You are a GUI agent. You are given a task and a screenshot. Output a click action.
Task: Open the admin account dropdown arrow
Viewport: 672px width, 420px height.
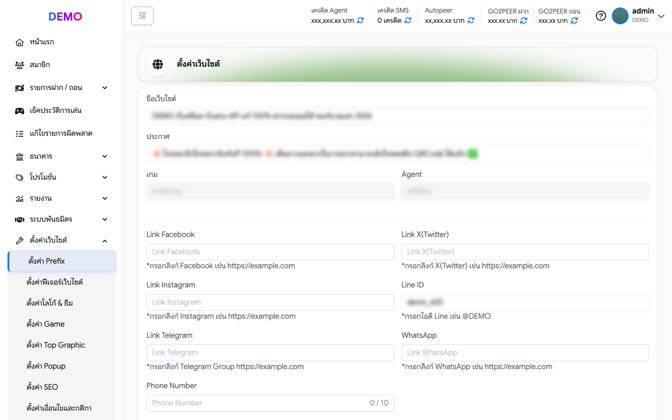pyautogui.click(x=661, y=16)
